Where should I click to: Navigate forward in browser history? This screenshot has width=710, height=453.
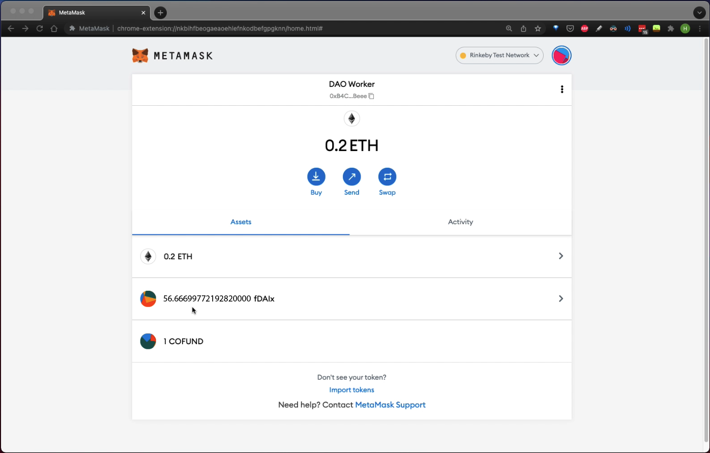25,28
